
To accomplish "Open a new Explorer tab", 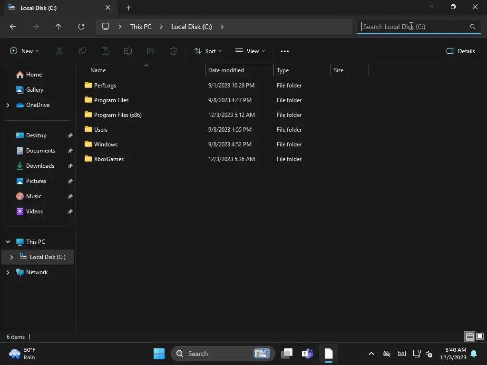I will pos(128,8).
